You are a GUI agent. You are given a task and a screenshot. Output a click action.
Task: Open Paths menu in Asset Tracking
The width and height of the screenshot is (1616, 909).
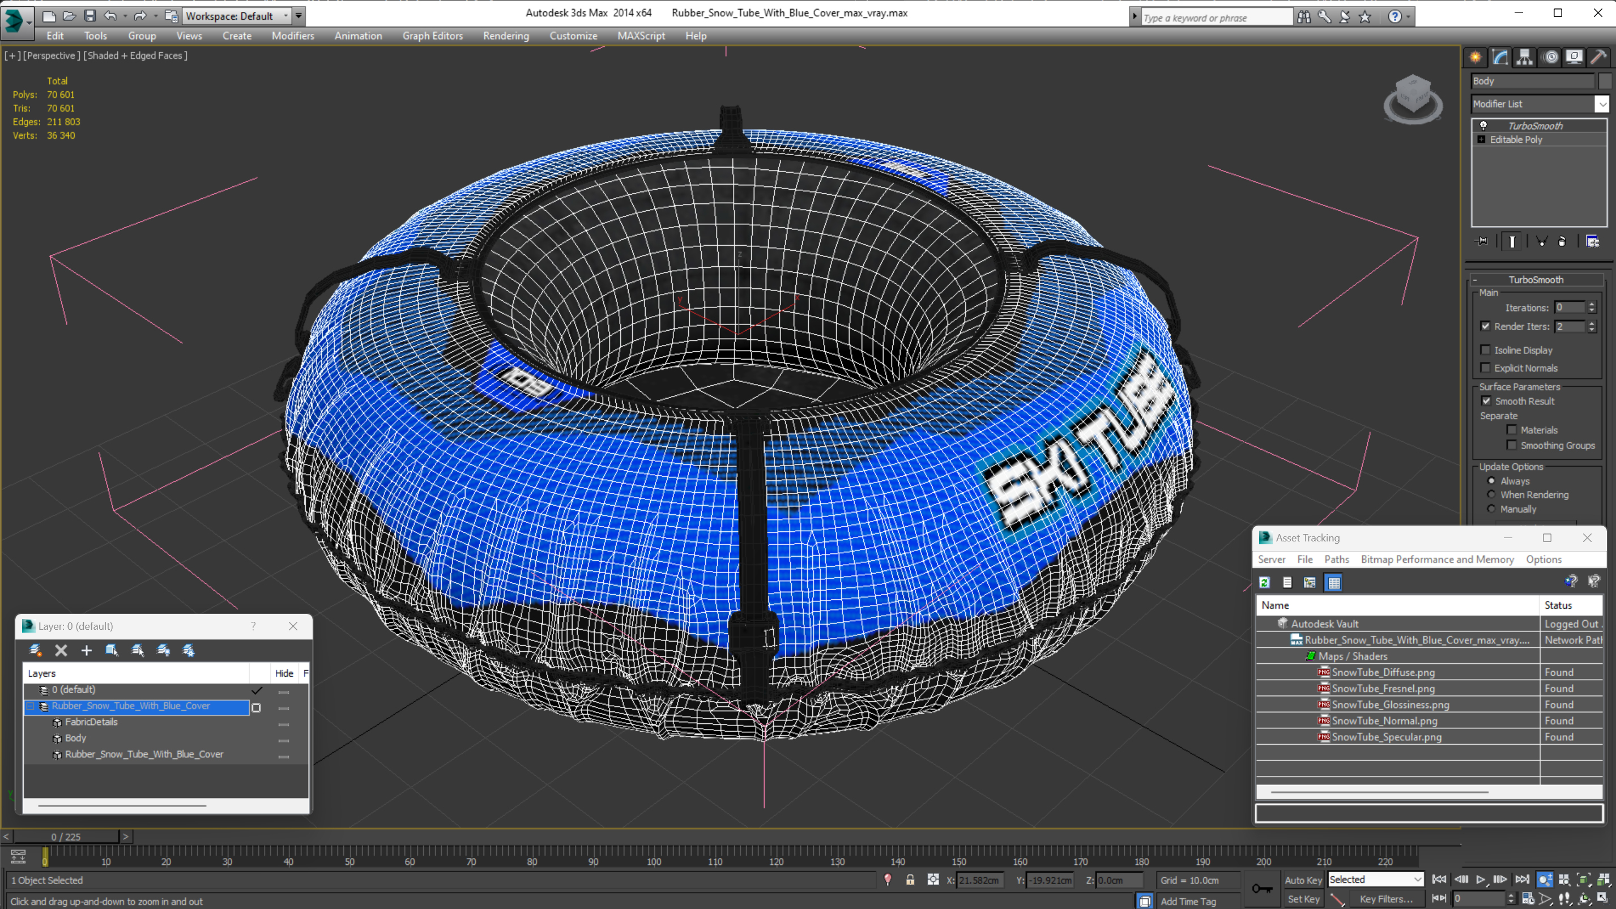[x=1336, y=560]
